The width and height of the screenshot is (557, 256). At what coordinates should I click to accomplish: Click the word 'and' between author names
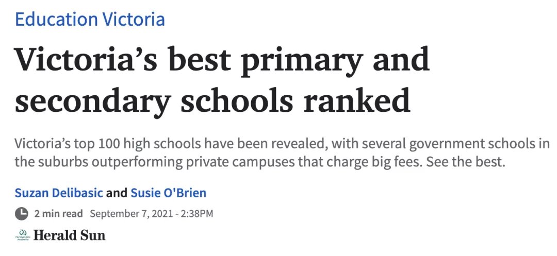click(x=117, y=193)
